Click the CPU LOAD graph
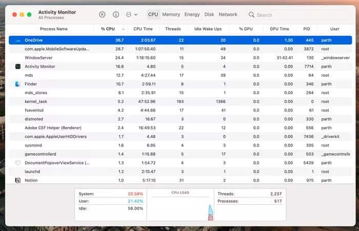 click(x=180, y=205)
